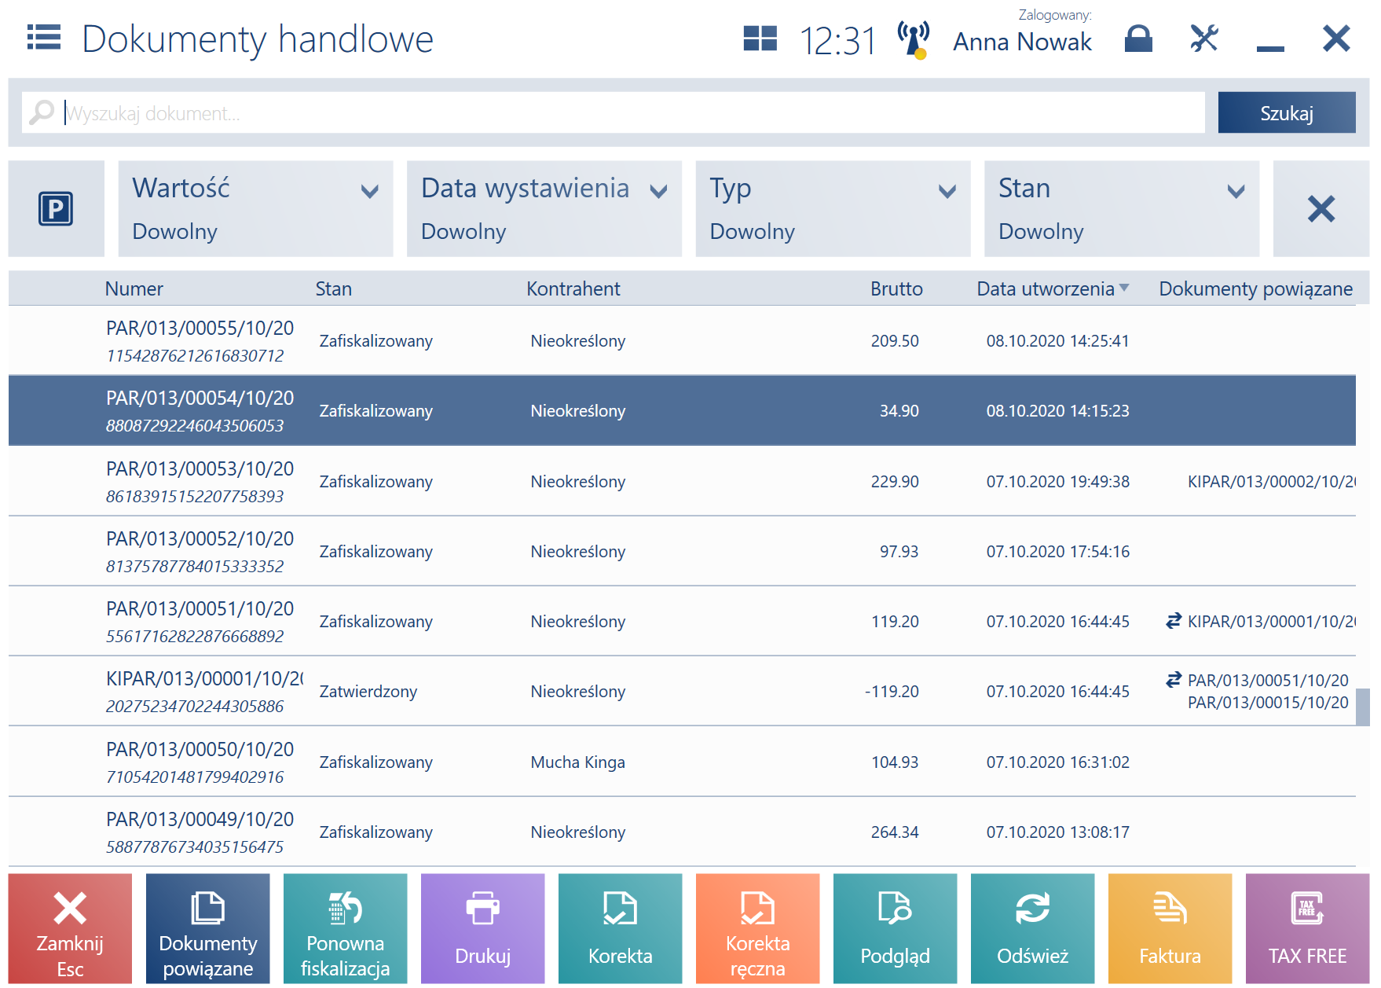1381x988 pixels.
Task: Toggle the parked documents P filter
Action: pos(56,208)
